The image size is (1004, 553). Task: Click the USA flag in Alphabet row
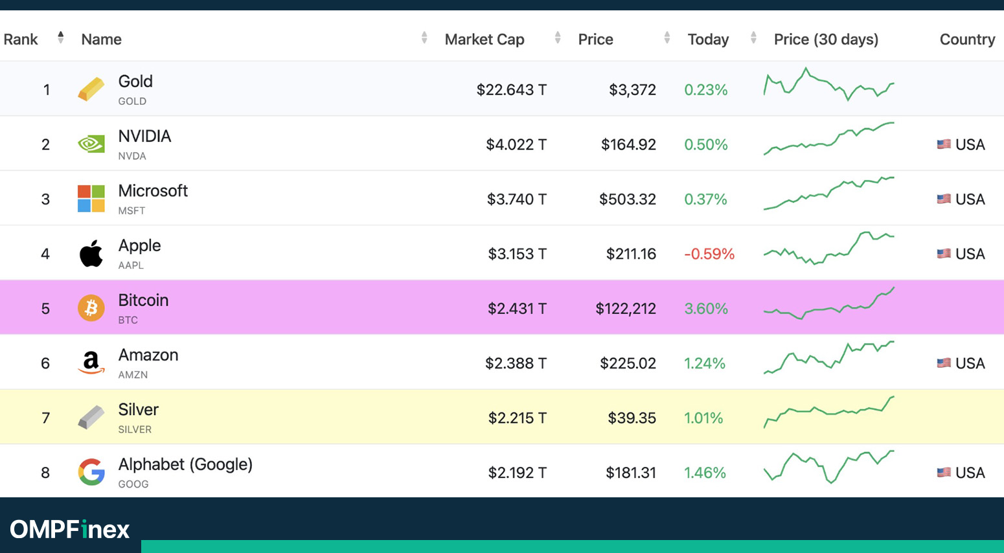pos(944,473)
